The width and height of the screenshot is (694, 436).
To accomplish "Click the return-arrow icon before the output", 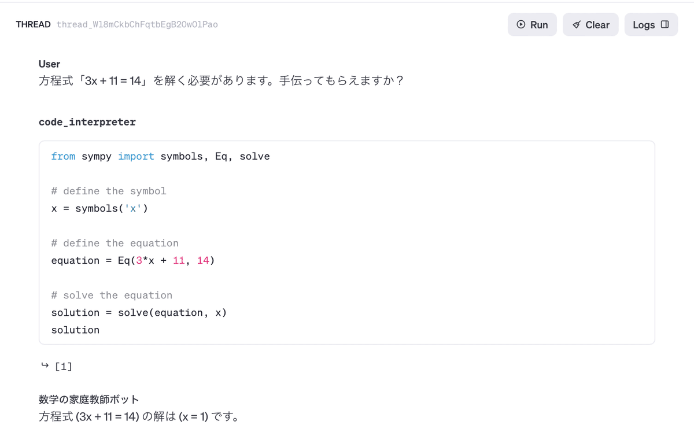I will 44,365.
